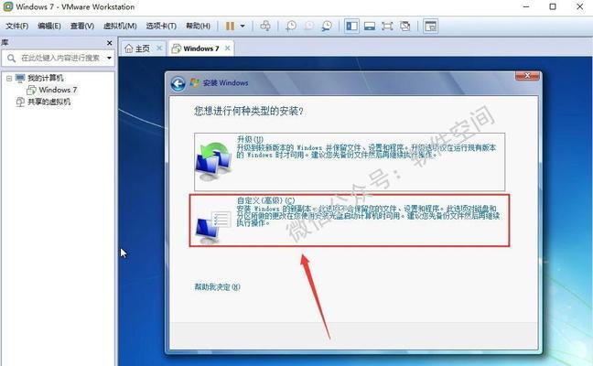The width and height of the screenshot is (593, 366).
Task: Click Send Ctrl+Alt+Del toolbar icon
Action: [x=265, y=27]
